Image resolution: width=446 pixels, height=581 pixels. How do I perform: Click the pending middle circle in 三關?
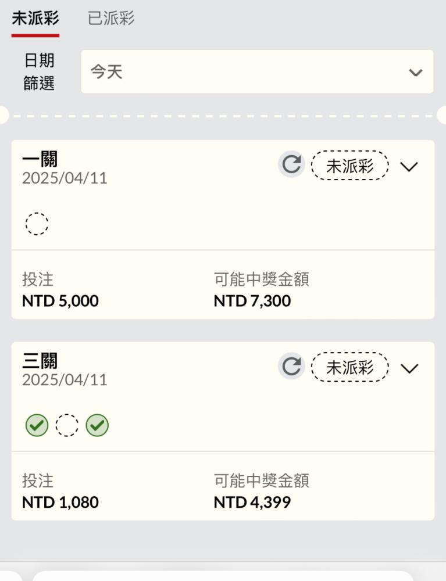tap(67, 426)
